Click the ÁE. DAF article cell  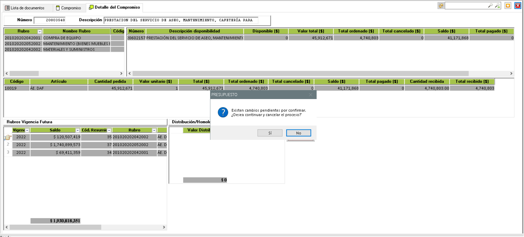pos(59,88)
